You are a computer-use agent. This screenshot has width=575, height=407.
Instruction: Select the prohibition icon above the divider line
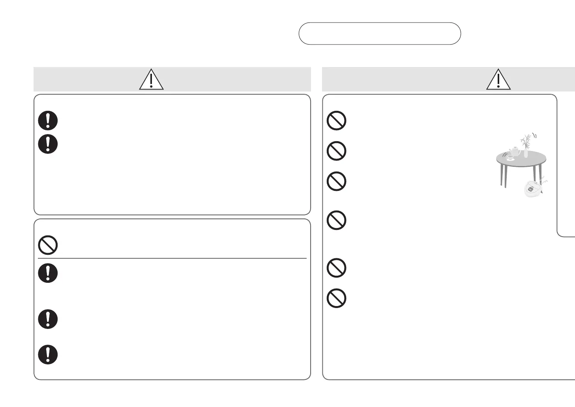(x=48, y=245)
